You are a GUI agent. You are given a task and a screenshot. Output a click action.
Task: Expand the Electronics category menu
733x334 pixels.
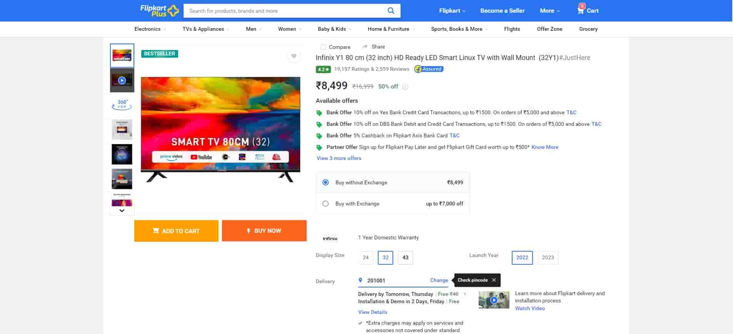click(x=150, y=29)
